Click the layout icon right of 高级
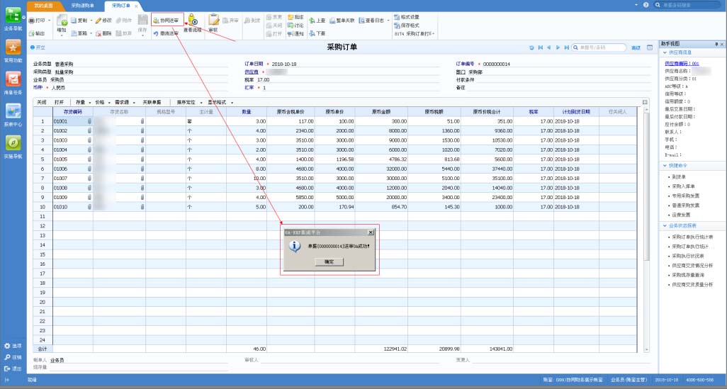Viewport: 727px width, 389px height. coord(650,47)
